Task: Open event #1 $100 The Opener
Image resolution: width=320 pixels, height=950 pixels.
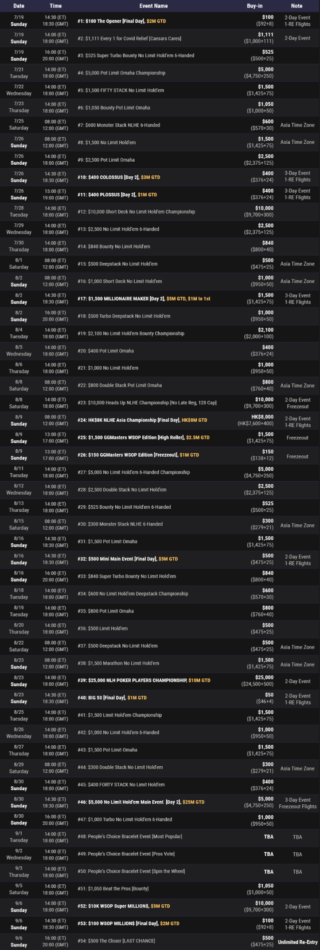Action: tap(121, 21)
